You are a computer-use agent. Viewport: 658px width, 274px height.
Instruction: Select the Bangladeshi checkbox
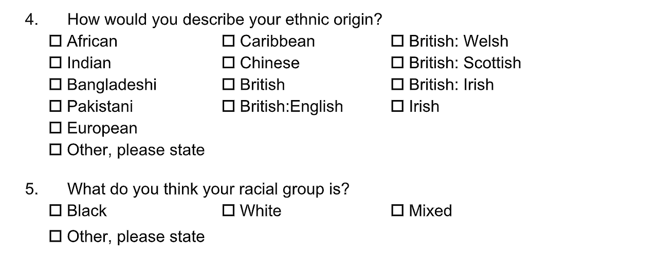(x=56, y=85)
